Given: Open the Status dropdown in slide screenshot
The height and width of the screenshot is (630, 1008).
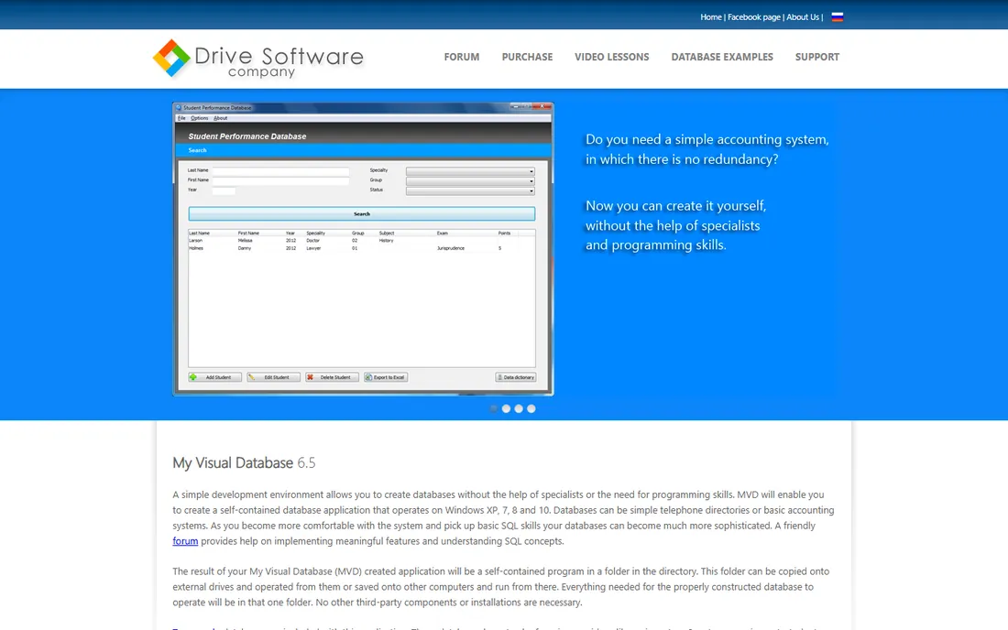Looking at the screenshot, I should tap(470, 190).
